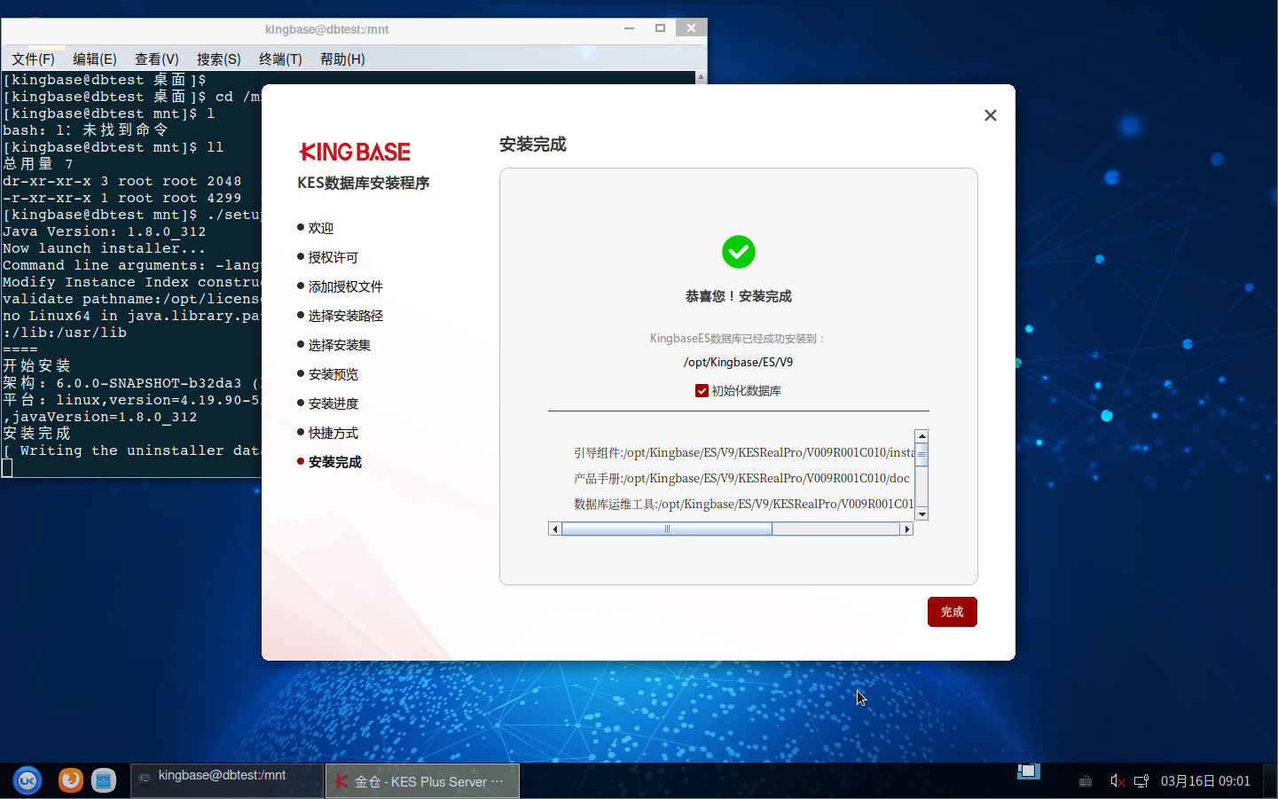1278x799 pixels.
Task: Click the window switcher tray icon
Action: click(x=1029, y=772)
